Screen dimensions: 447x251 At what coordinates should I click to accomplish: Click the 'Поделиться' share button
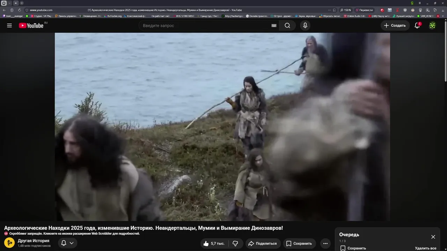[263, 243]
